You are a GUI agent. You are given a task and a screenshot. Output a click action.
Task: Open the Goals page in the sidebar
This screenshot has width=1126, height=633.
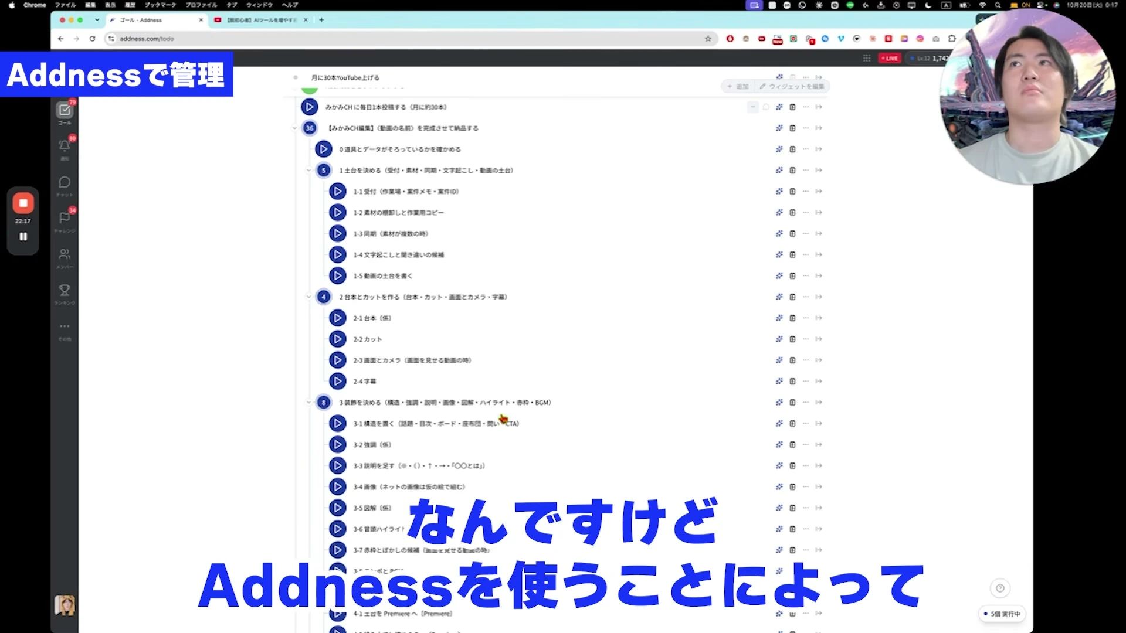point(65,110)
